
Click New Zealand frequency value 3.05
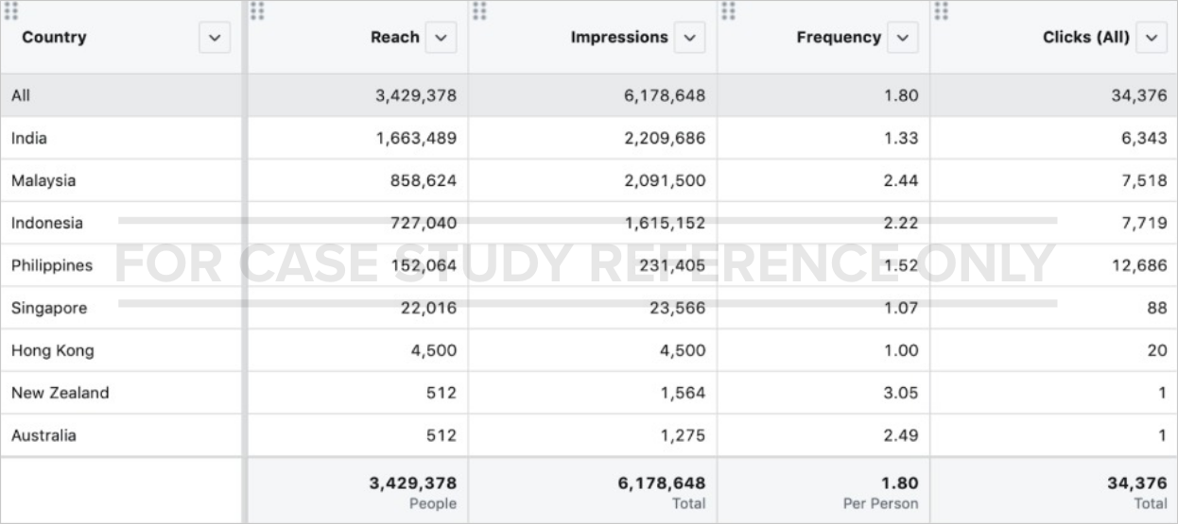[900, 393]
